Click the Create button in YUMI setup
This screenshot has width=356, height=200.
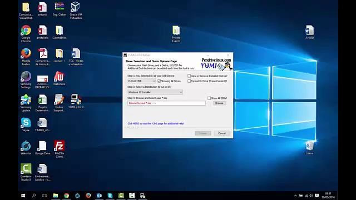203,133
